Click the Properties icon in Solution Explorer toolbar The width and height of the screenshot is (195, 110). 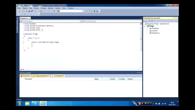145,21
